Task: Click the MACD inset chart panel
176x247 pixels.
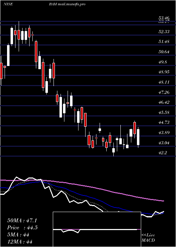Action: [x=97, y=229]
